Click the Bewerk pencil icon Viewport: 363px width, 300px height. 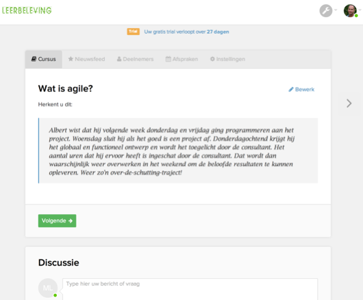[291, 89]
